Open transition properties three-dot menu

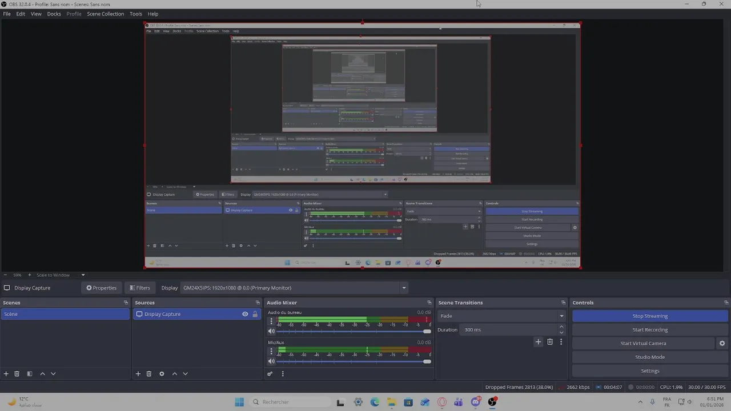point(561,342)
